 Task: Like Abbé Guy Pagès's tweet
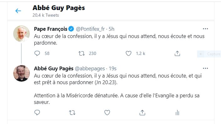107,113
